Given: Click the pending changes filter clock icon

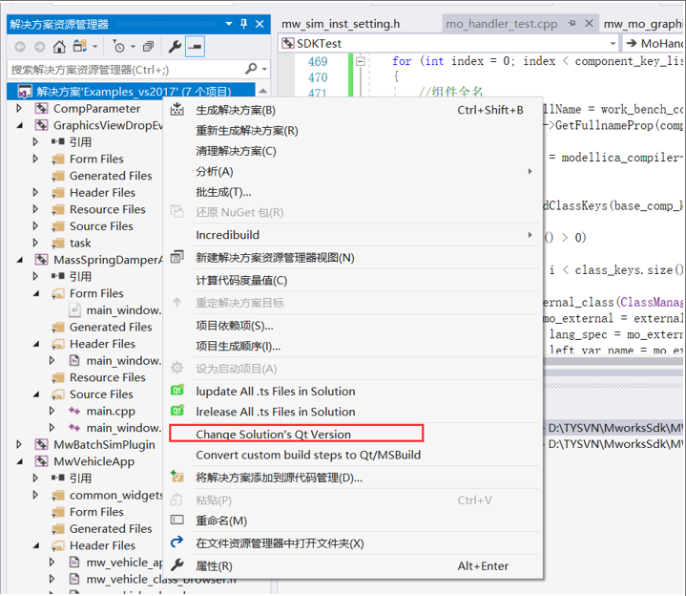Looking at the screenshot, I should [119, 47].
